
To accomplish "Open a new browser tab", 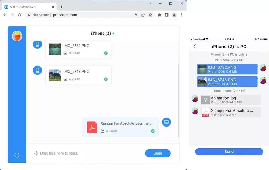I will (62, 7).
